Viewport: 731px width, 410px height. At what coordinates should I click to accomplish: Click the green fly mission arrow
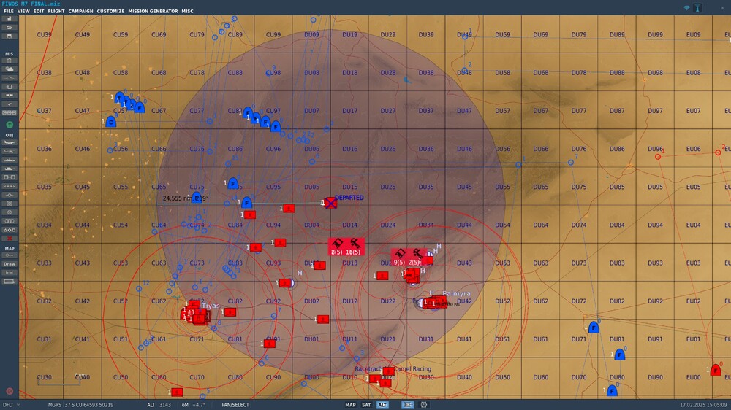pyautogui.click(x=10, y=125)
